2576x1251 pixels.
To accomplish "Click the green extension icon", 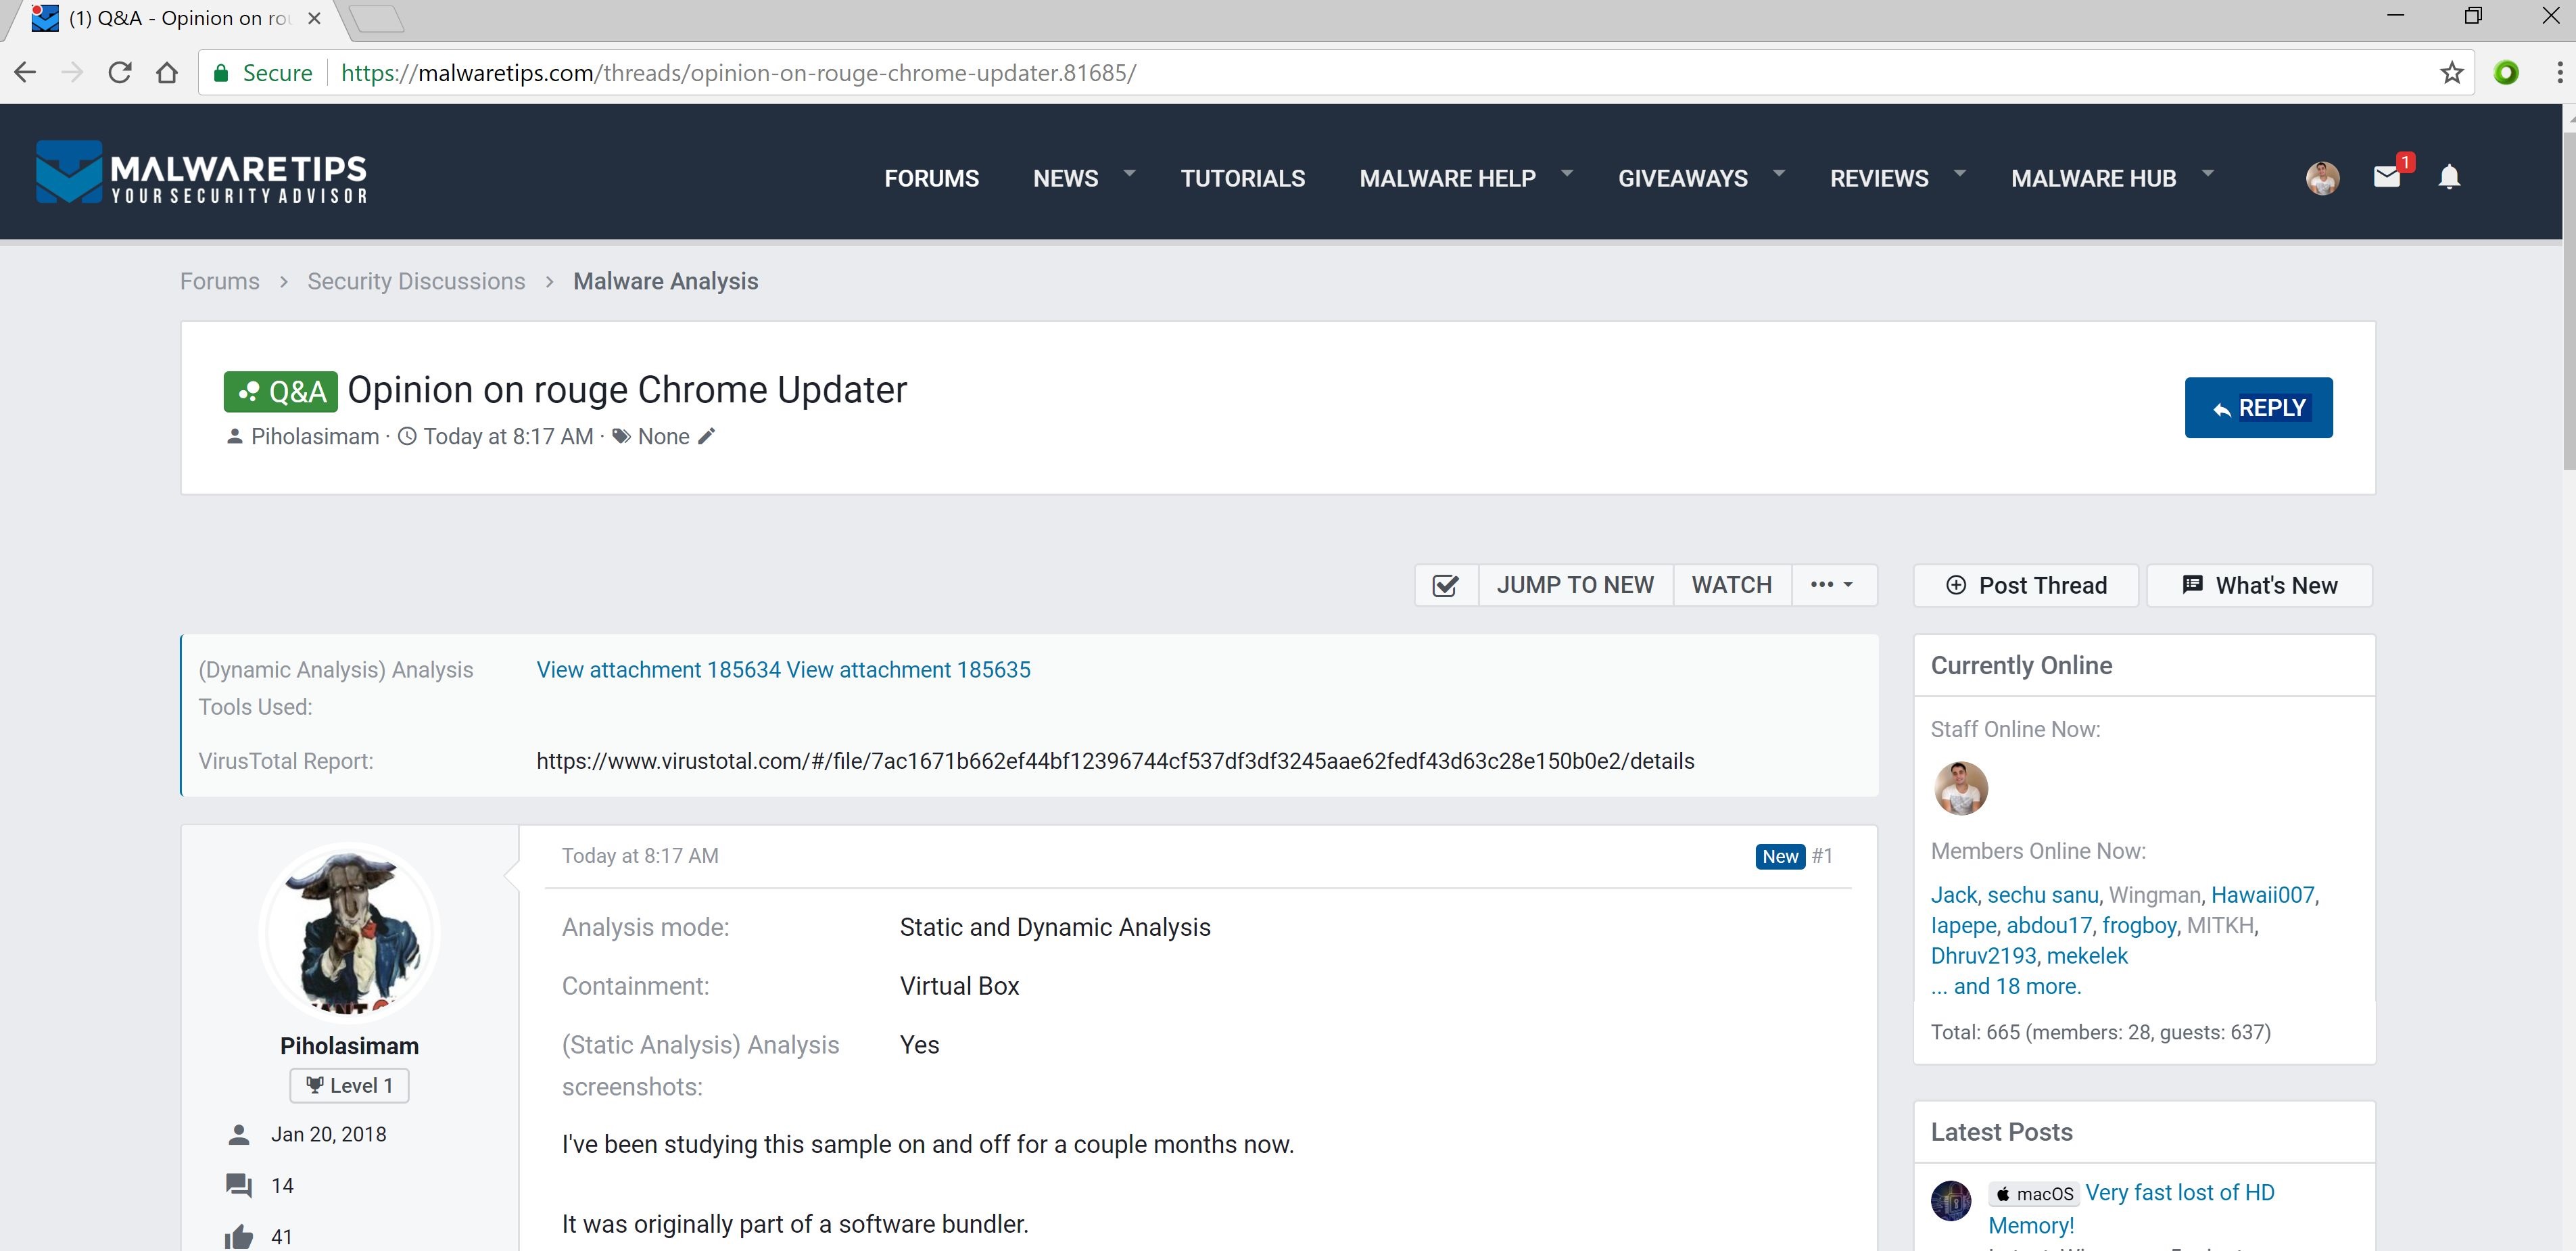I will click(2506, 73).
